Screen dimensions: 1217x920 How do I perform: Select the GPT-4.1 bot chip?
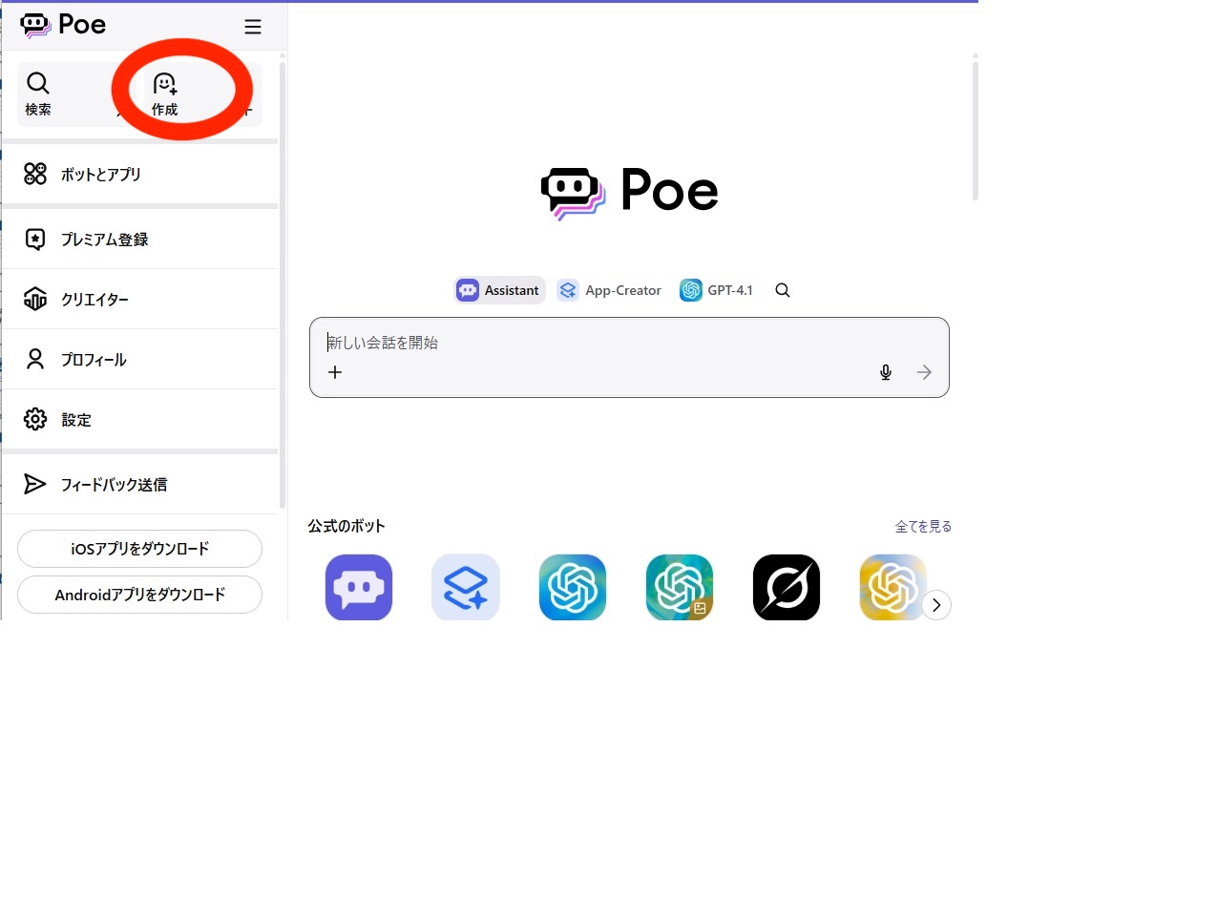717,290
